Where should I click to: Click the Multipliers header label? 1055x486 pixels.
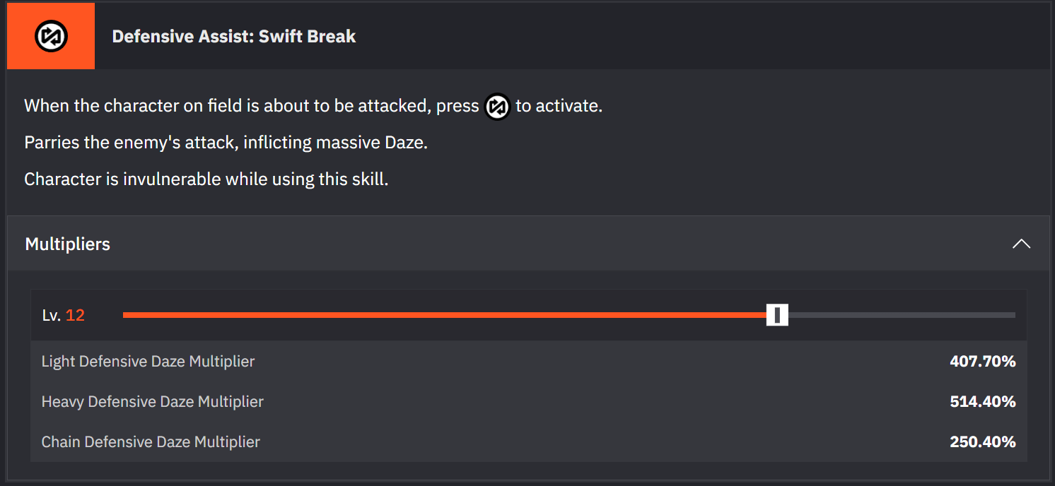click(x=68, y=244)
